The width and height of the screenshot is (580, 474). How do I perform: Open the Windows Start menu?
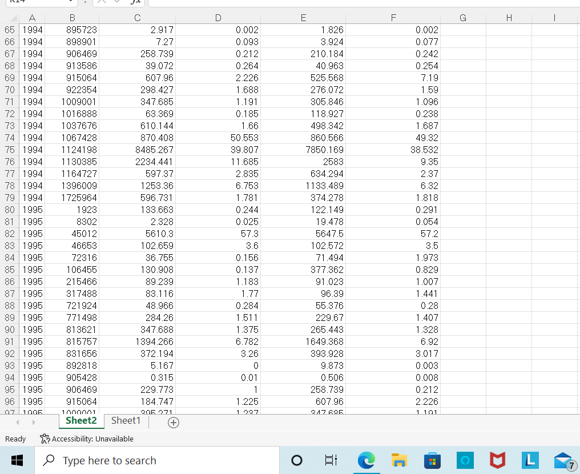[17, 460]
